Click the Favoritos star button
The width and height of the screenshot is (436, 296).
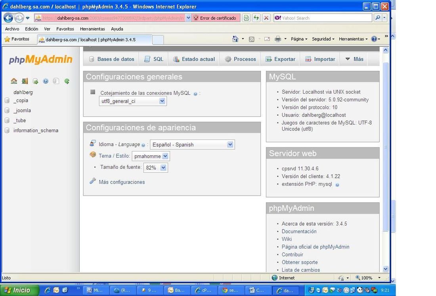17,39
